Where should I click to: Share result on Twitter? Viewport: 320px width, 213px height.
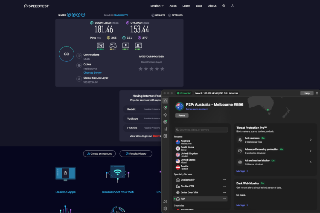pyautogui.click(x=74, y=15)
